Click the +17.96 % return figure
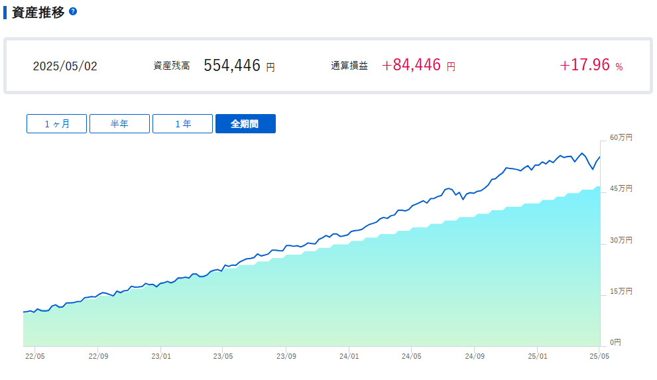This screenshot has width=657, height=380. click(591, 65)
